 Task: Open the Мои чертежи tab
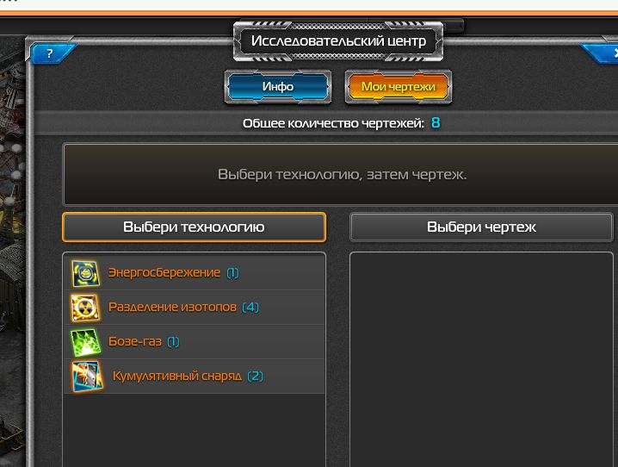coord(399,86)
